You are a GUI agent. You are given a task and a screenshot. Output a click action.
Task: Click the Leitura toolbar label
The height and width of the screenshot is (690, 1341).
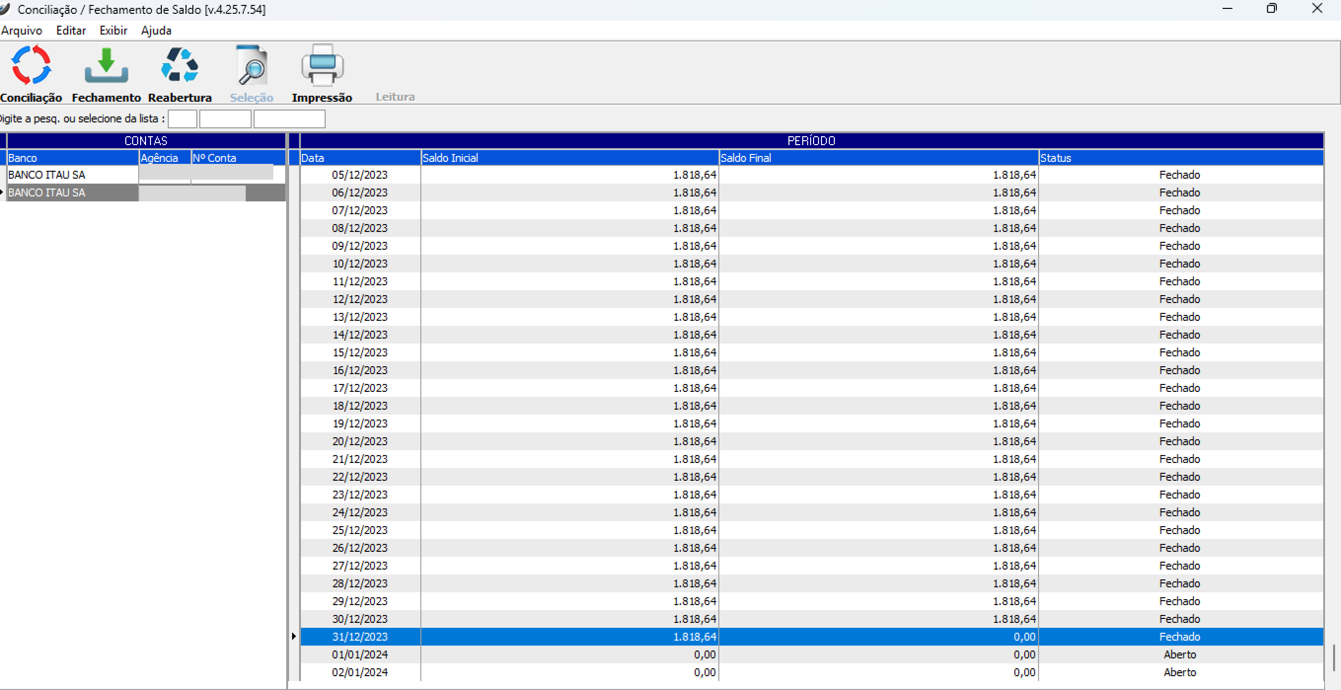point(395,97)
